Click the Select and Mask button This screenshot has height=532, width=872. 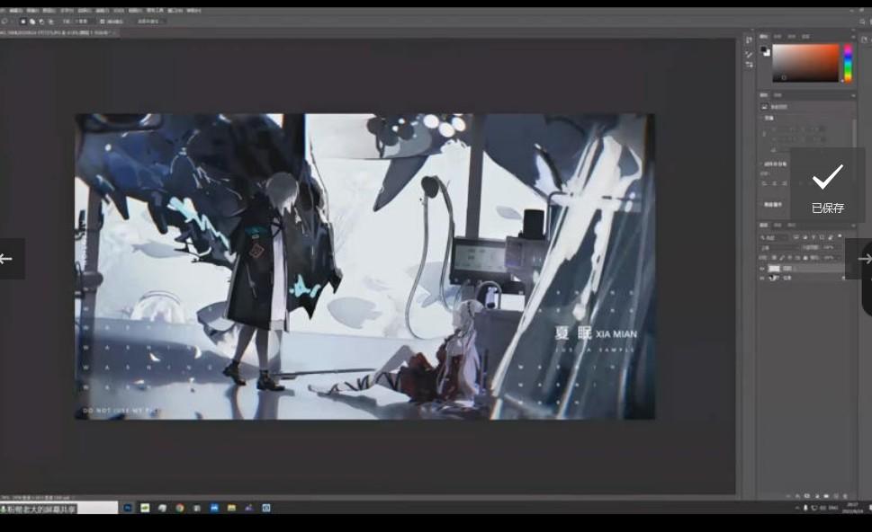tap(148, 21)
